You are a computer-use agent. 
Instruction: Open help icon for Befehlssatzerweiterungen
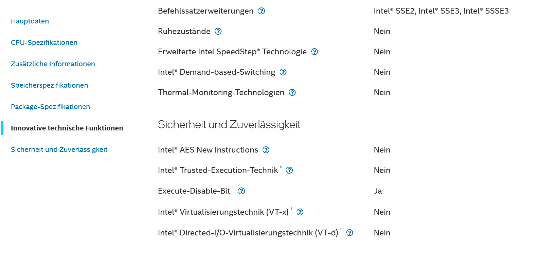pyautogui.click(x=262, y=11)
